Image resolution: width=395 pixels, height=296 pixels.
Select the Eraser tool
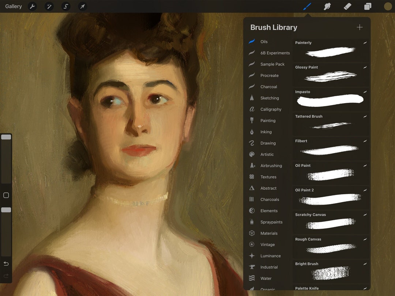pyautogui.click(x=347, y=6)
